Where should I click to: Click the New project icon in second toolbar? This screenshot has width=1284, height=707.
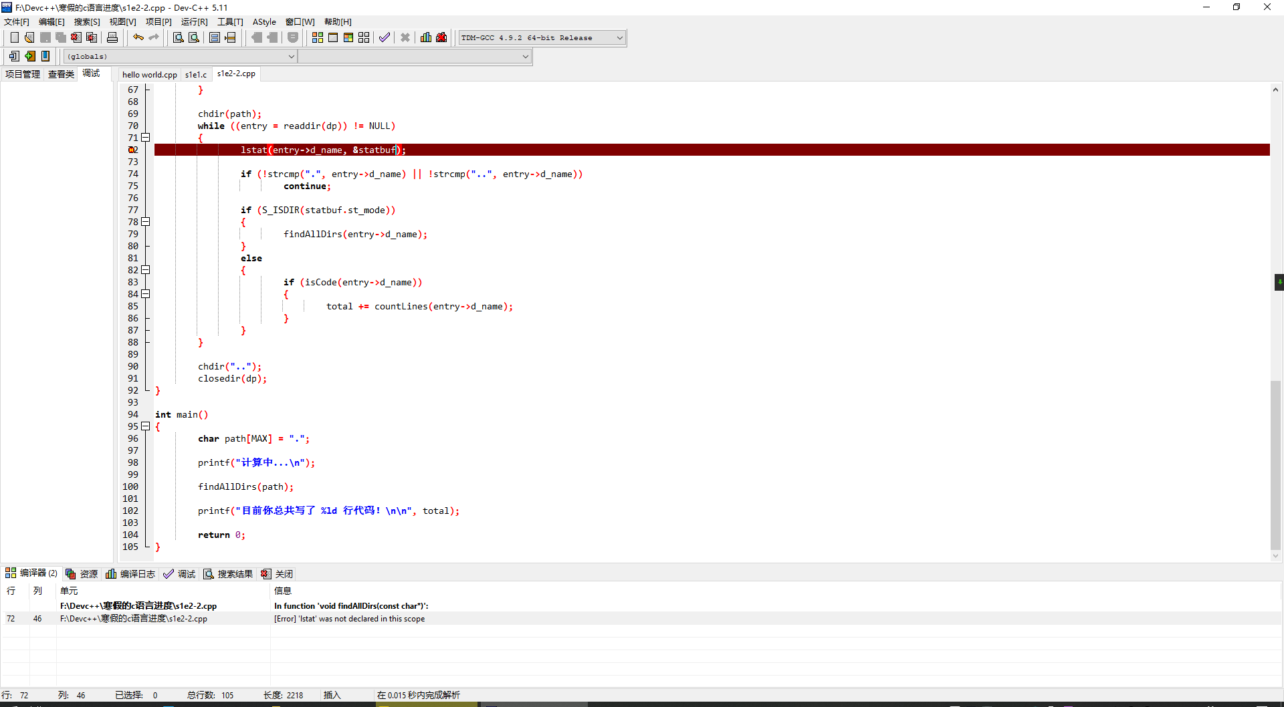tap(14, 56)
